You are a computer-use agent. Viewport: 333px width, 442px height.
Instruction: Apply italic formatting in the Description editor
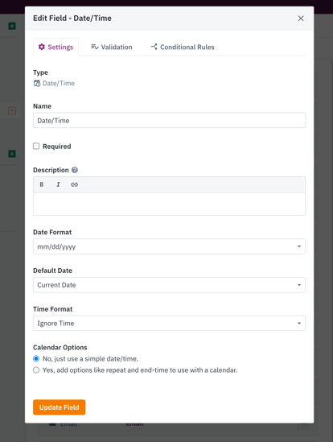(x=58, y=184)
